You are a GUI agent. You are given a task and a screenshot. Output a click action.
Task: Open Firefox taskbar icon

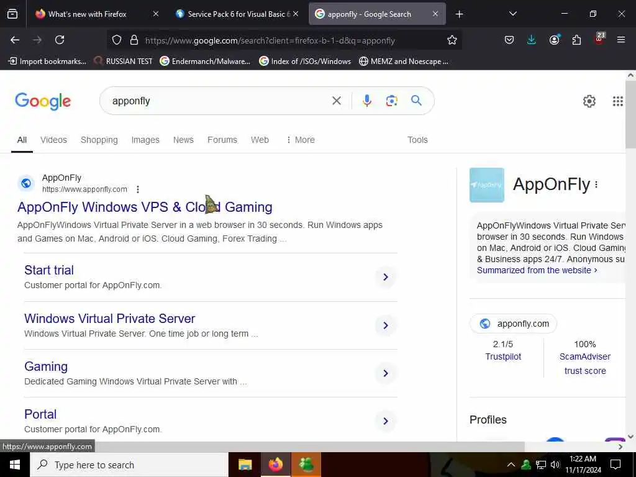275,465
